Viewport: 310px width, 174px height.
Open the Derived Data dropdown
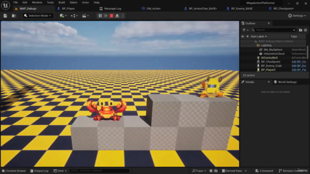coord(234,171)
